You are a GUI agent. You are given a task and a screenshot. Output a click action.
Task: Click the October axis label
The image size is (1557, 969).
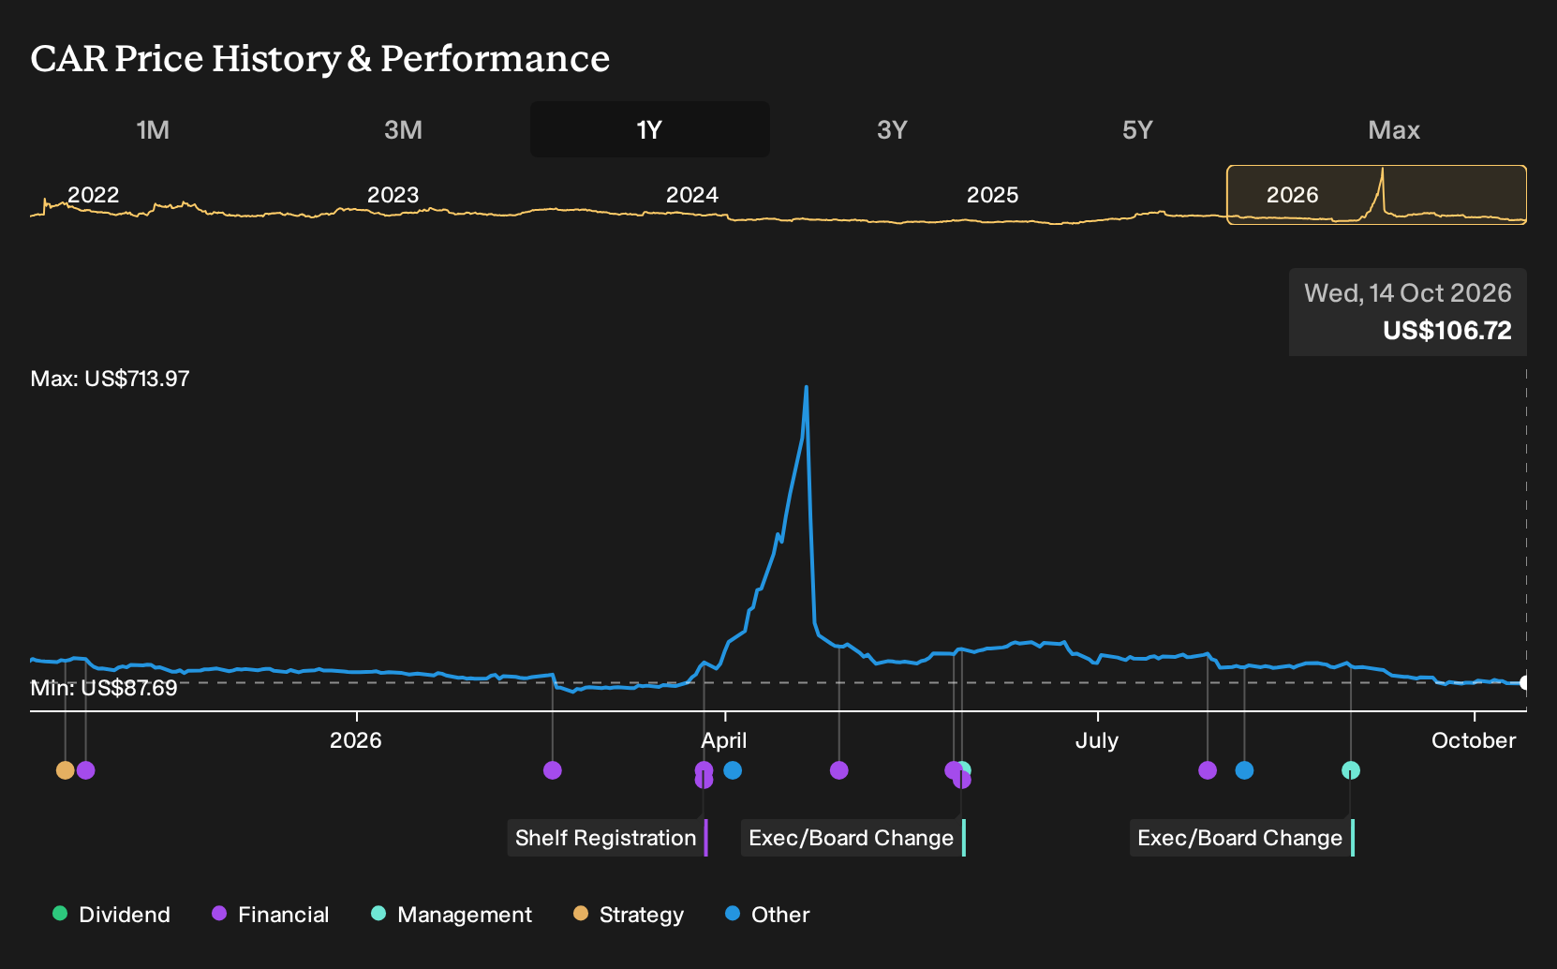[x=1474, y=740]
